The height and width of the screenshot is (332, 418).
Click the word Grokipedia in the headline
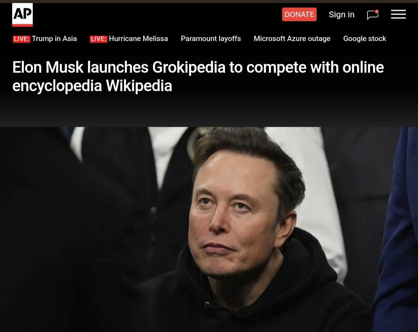189,67
